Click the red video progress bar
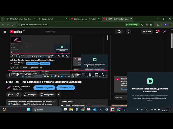The height and width of the screenshot is (129, 173). coord(54,71)
